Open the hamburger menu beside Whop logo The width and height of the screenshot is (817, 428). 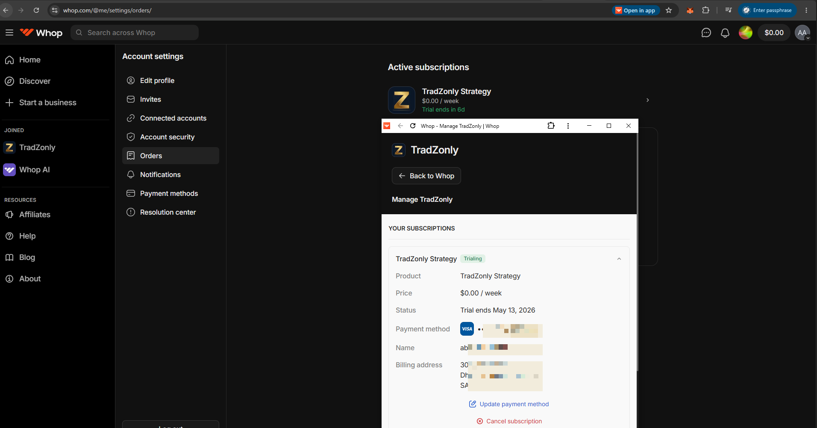tap(9, 32)
